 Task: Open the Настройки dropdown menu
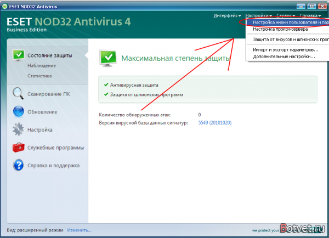coord(258,15)
